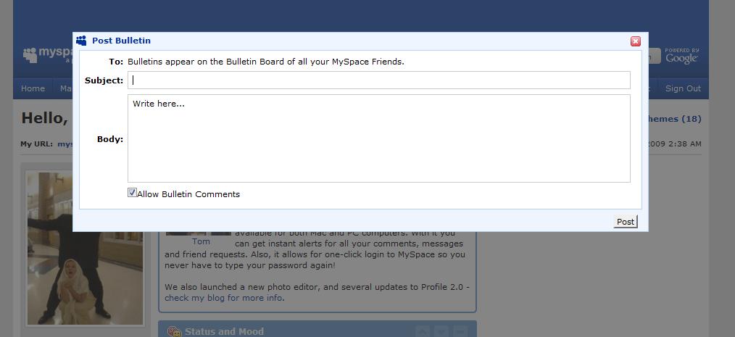The width and height of the screenshot is (735, 337).
Task: Open the Themes (18) link
Action: [675, 119]
